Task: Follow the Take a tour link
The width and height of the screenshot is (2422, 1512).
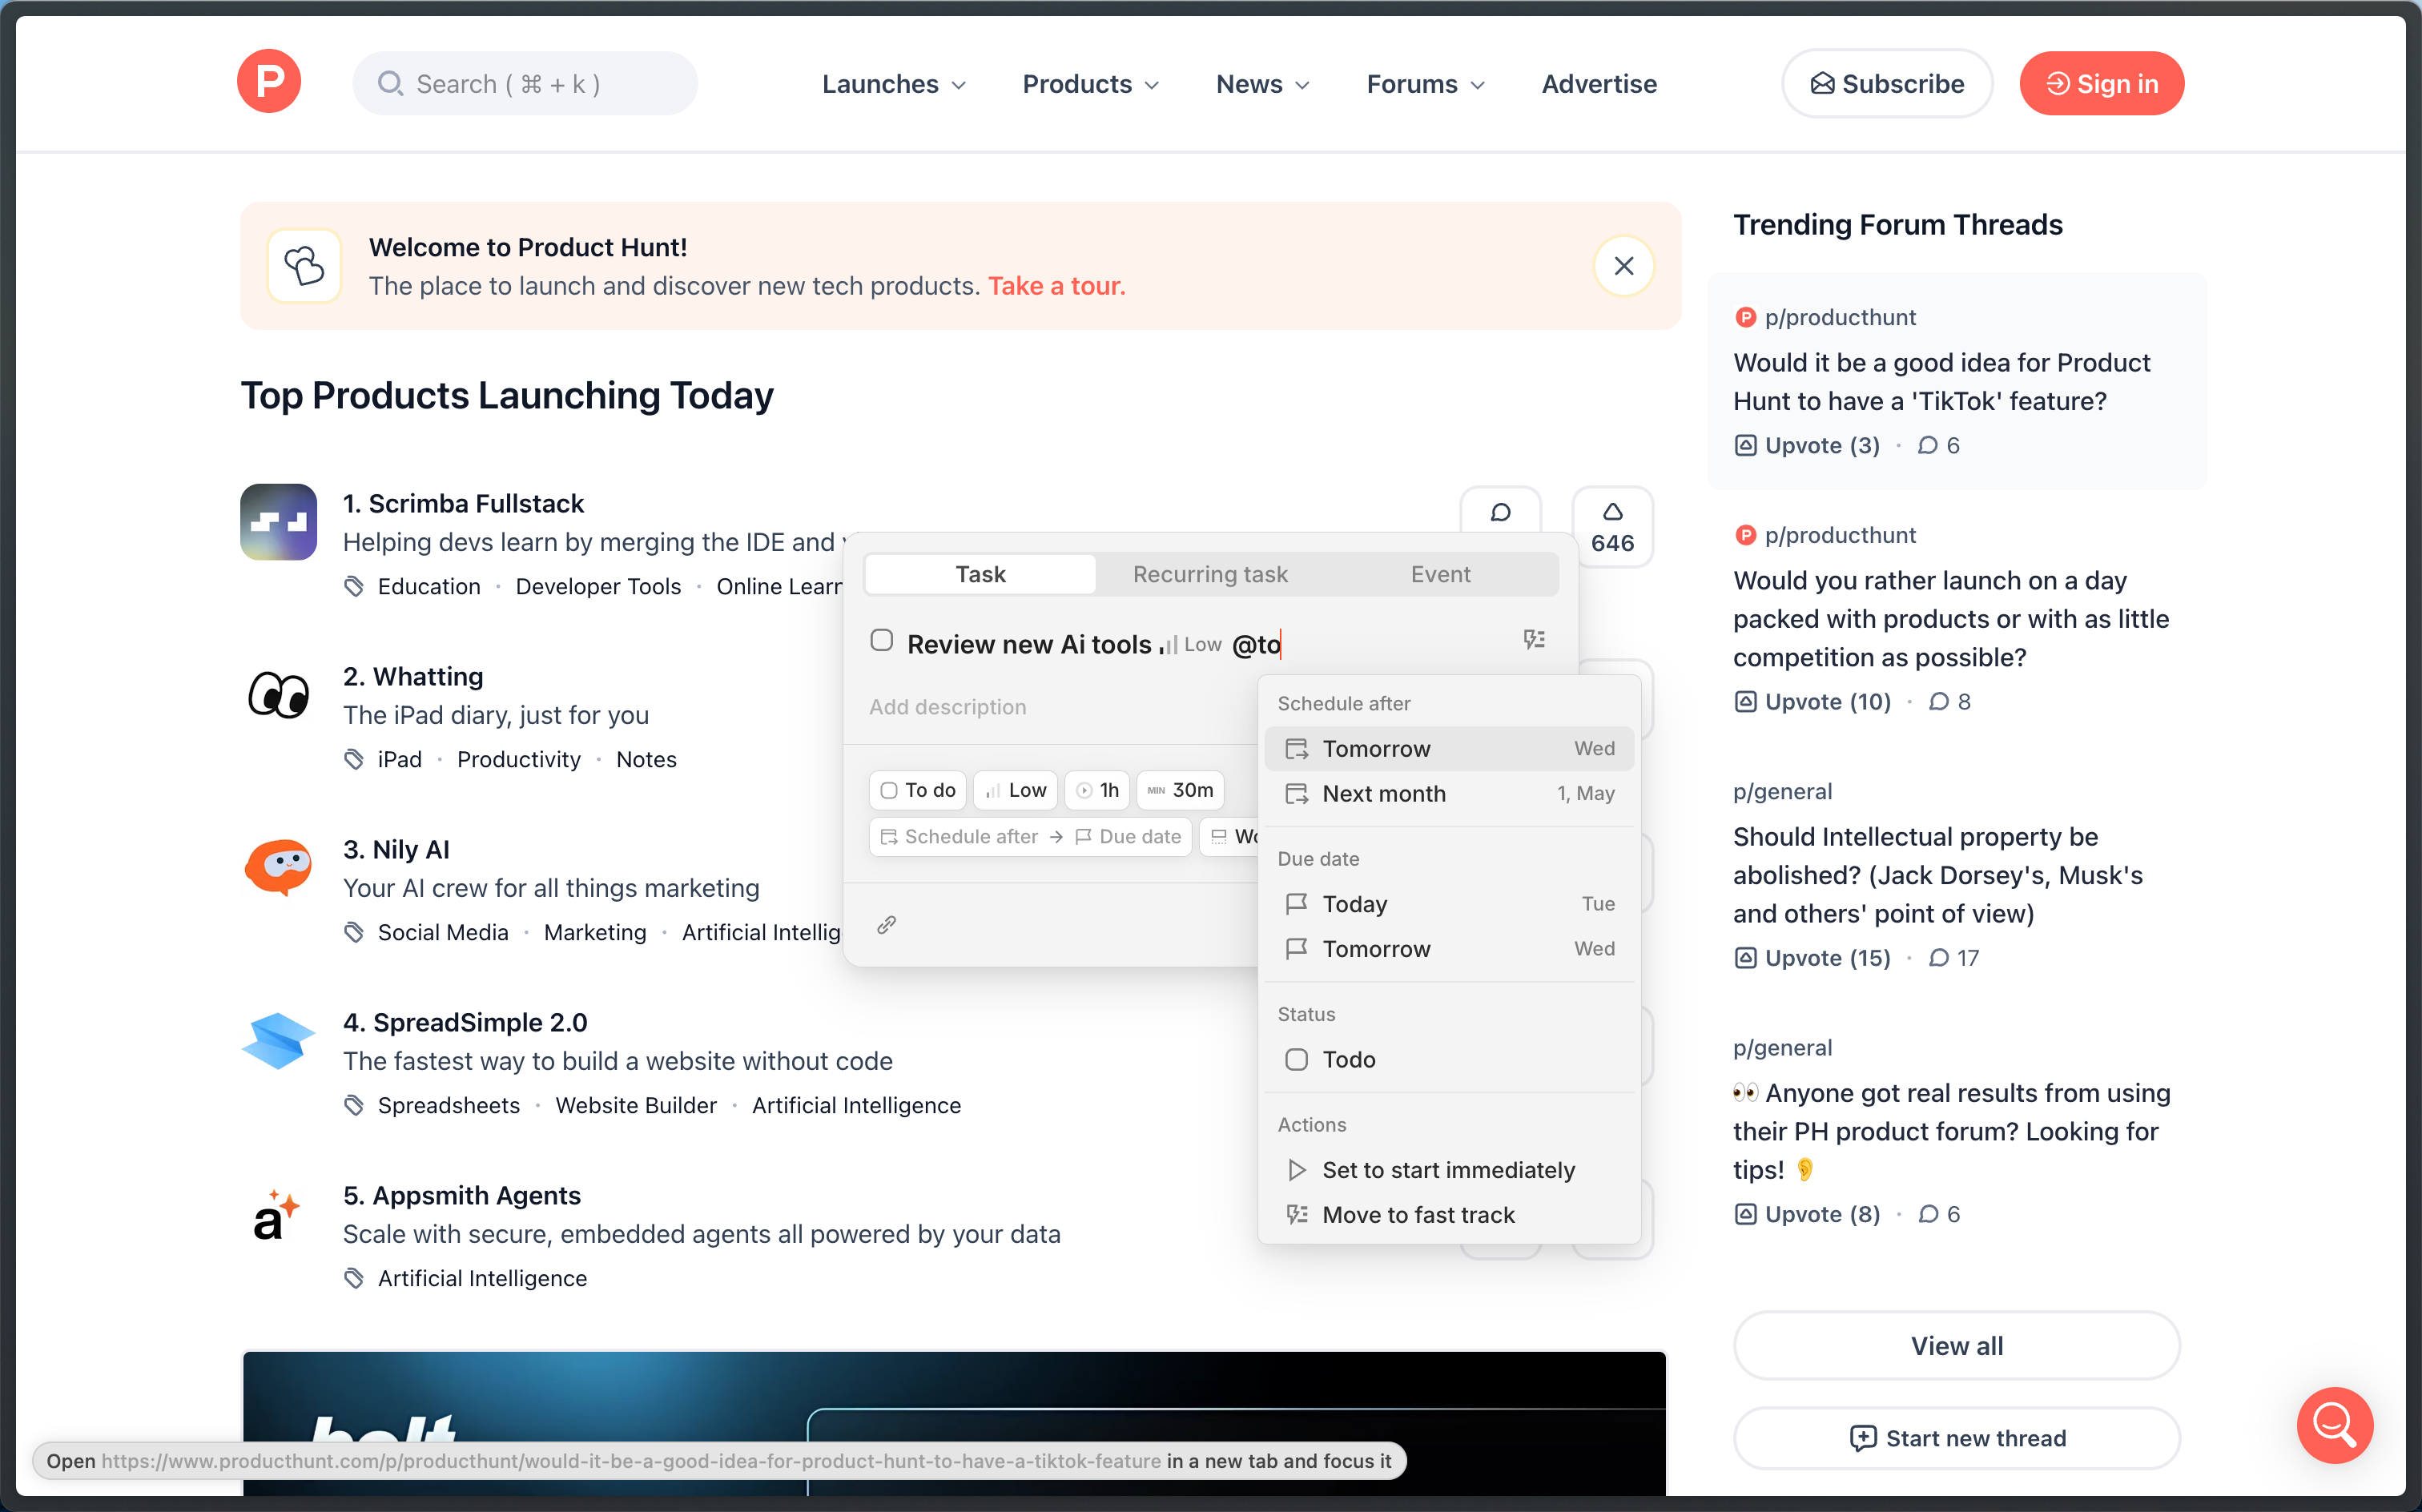Action: coord(1056,286)
